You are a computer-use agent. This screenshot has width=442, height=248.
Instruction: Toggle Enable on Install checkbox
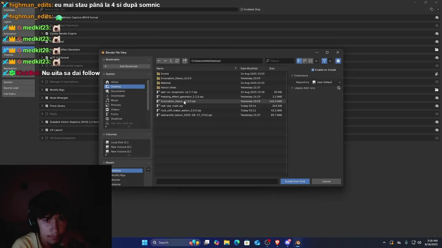[313, 70]
